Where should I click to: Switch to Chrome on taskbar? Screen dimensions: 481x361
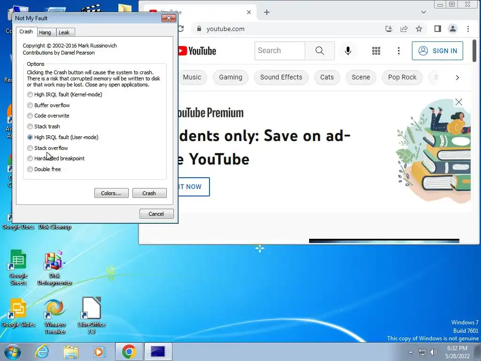coord(129,352)
